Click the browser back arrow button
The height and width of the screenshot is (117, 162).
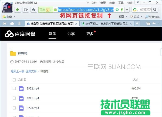(x=18, y=10)
